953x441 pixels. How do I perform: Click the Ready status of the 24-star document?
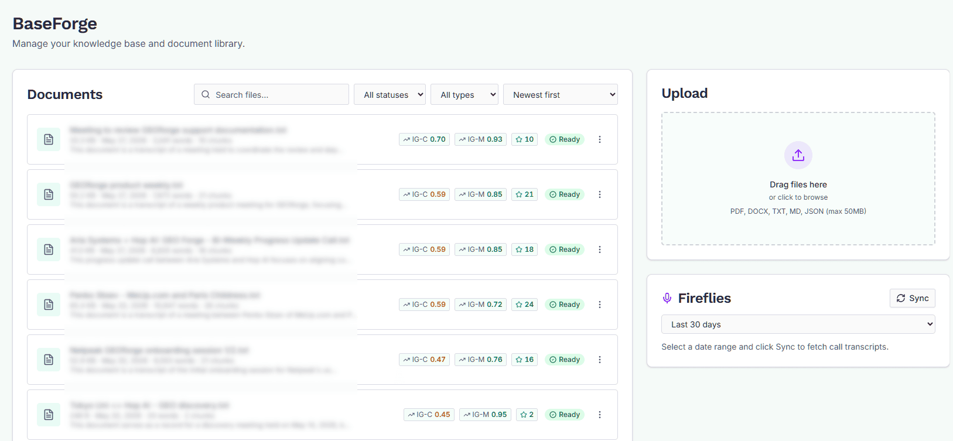coord(565,305)
